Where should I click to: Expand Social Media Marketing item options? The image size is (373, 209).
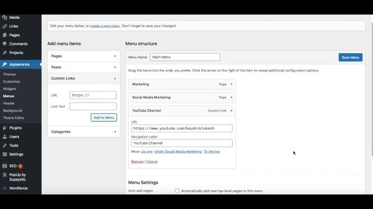pyautogui.click(x=231, y=98)
